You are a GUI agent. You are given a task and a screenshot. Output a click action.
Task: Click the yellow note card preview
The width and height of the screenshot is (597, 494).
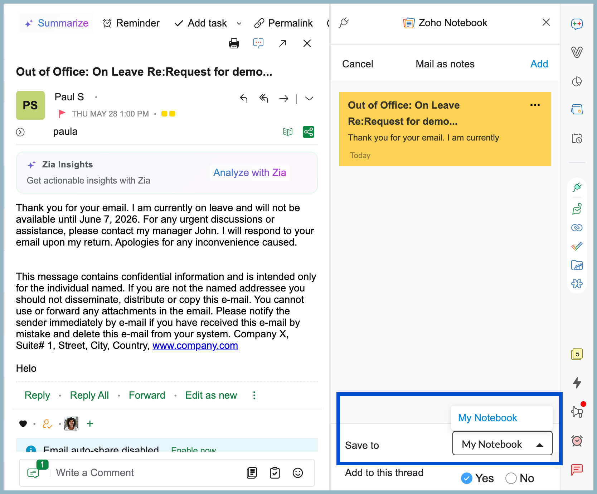[445, 129]
